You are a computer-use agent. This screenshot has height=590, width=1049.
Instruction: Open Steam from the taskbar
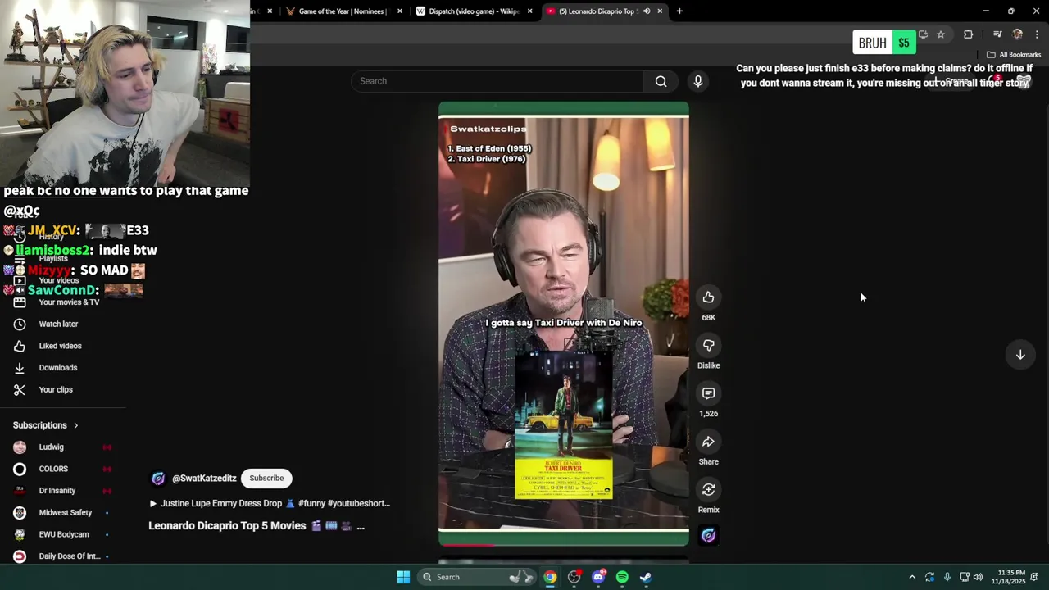tap(646, 577)
